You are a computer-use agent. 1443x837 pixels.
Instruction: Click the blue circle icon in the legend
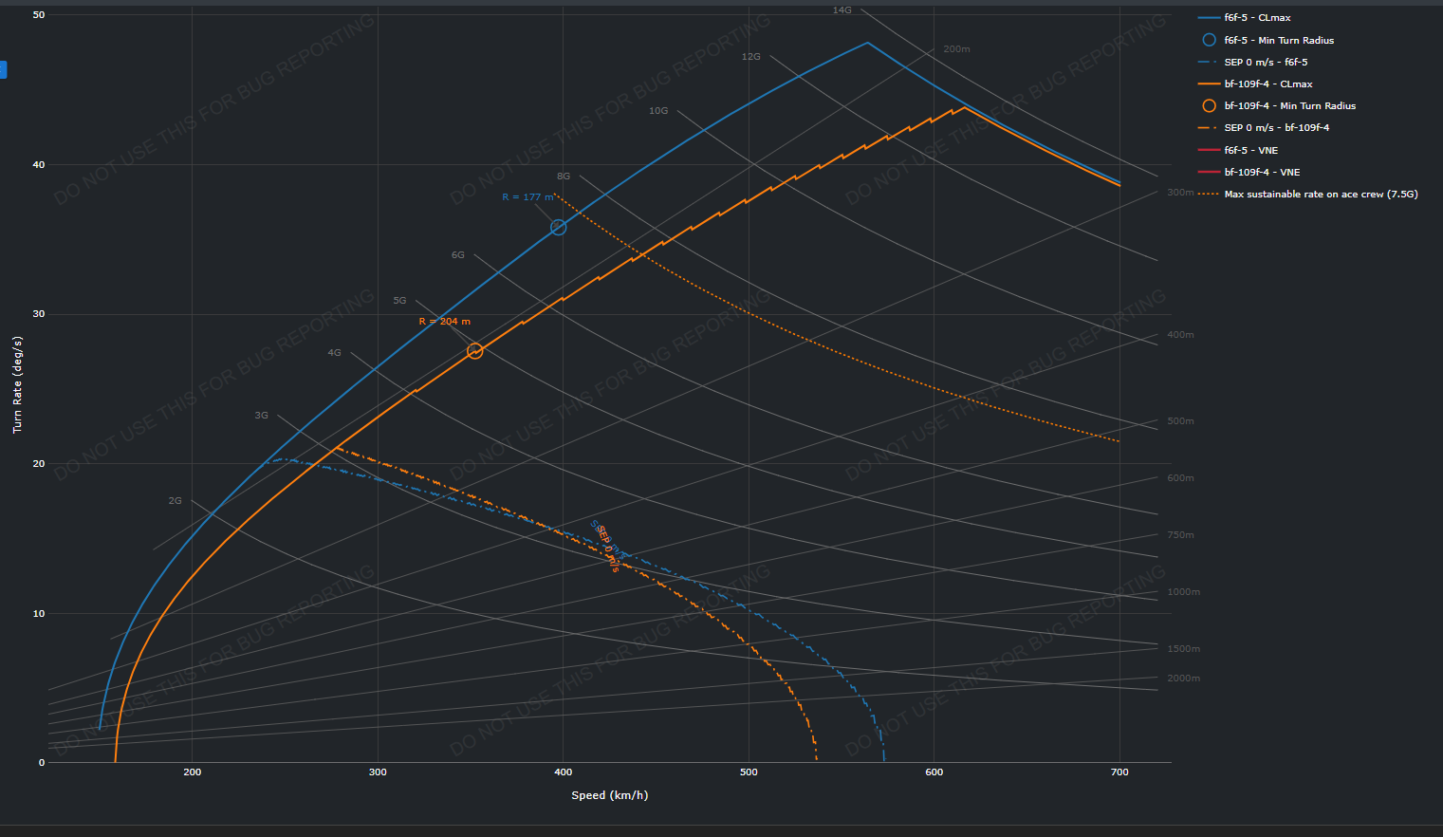[x=1209, y=40]
